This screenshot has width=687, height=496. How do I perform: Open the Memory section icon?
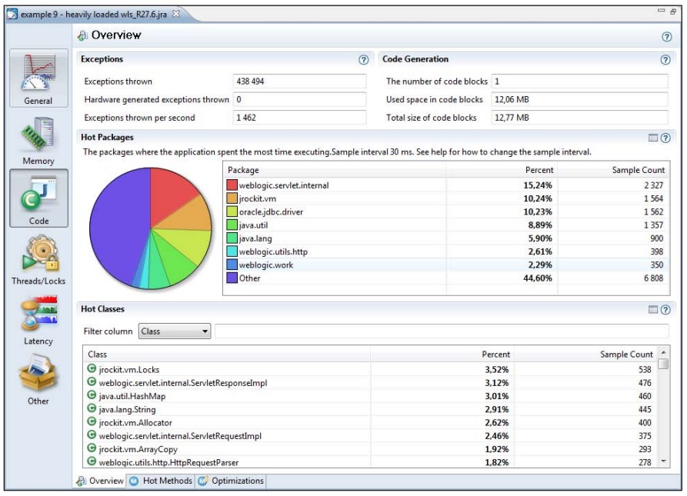point(38,138)
